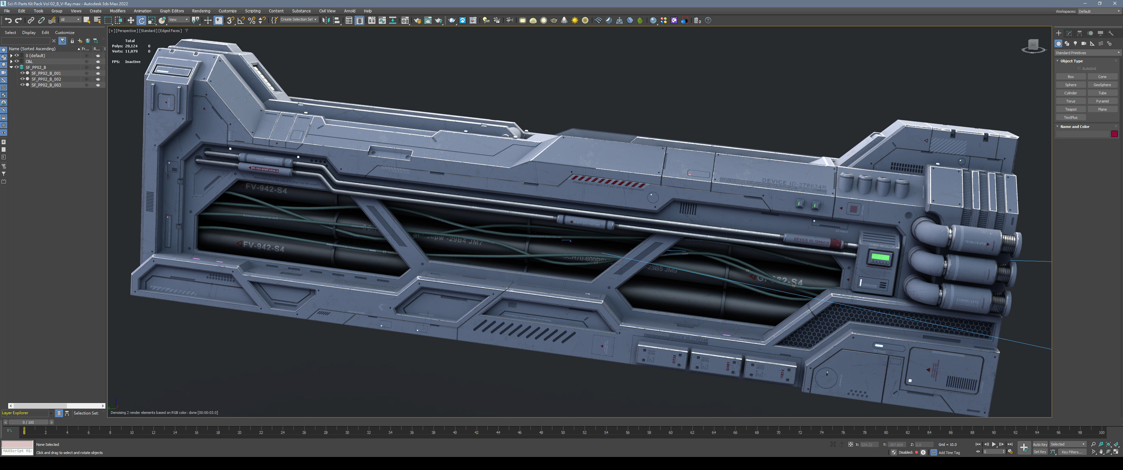Collapse the SF_PP02_B layer tree
The height and width of the screenshot is (470, 1123).
11,68
